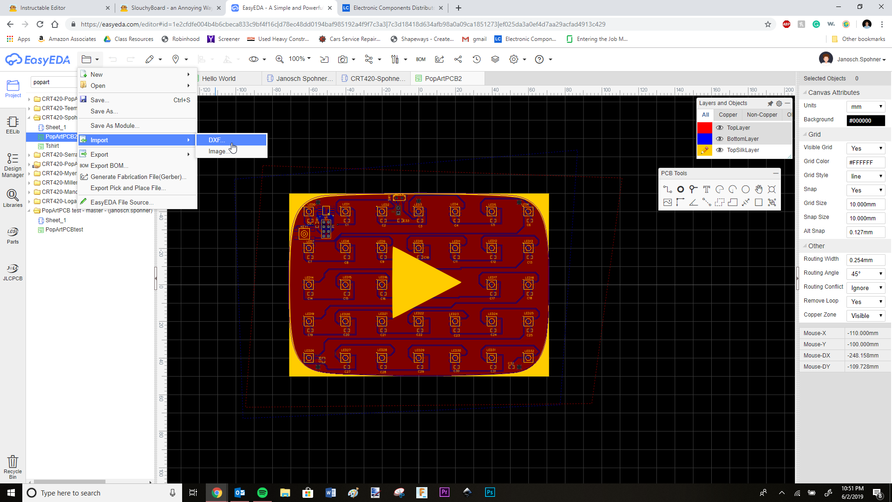Select the Pad tool in PCB Tools
This screenshot has height=502, width=892.
[681, 189]
